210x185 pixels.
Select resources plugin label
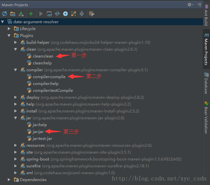pyautogui.click(x=35, y=145)
